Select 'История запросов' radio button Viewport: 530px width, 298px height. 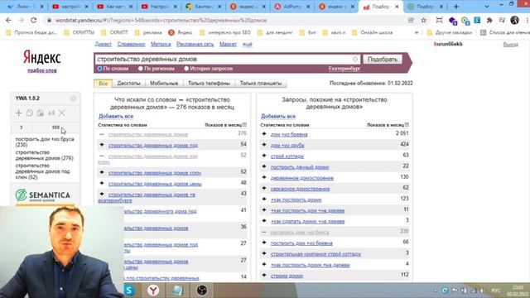[x=186, y=69]
